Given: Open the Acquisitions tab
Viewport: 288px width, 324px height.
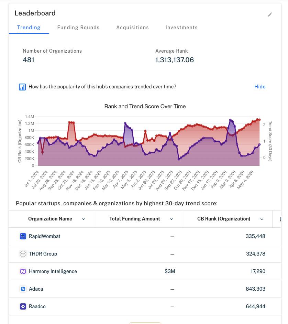Looking at the screenshot, I should 133,28.
